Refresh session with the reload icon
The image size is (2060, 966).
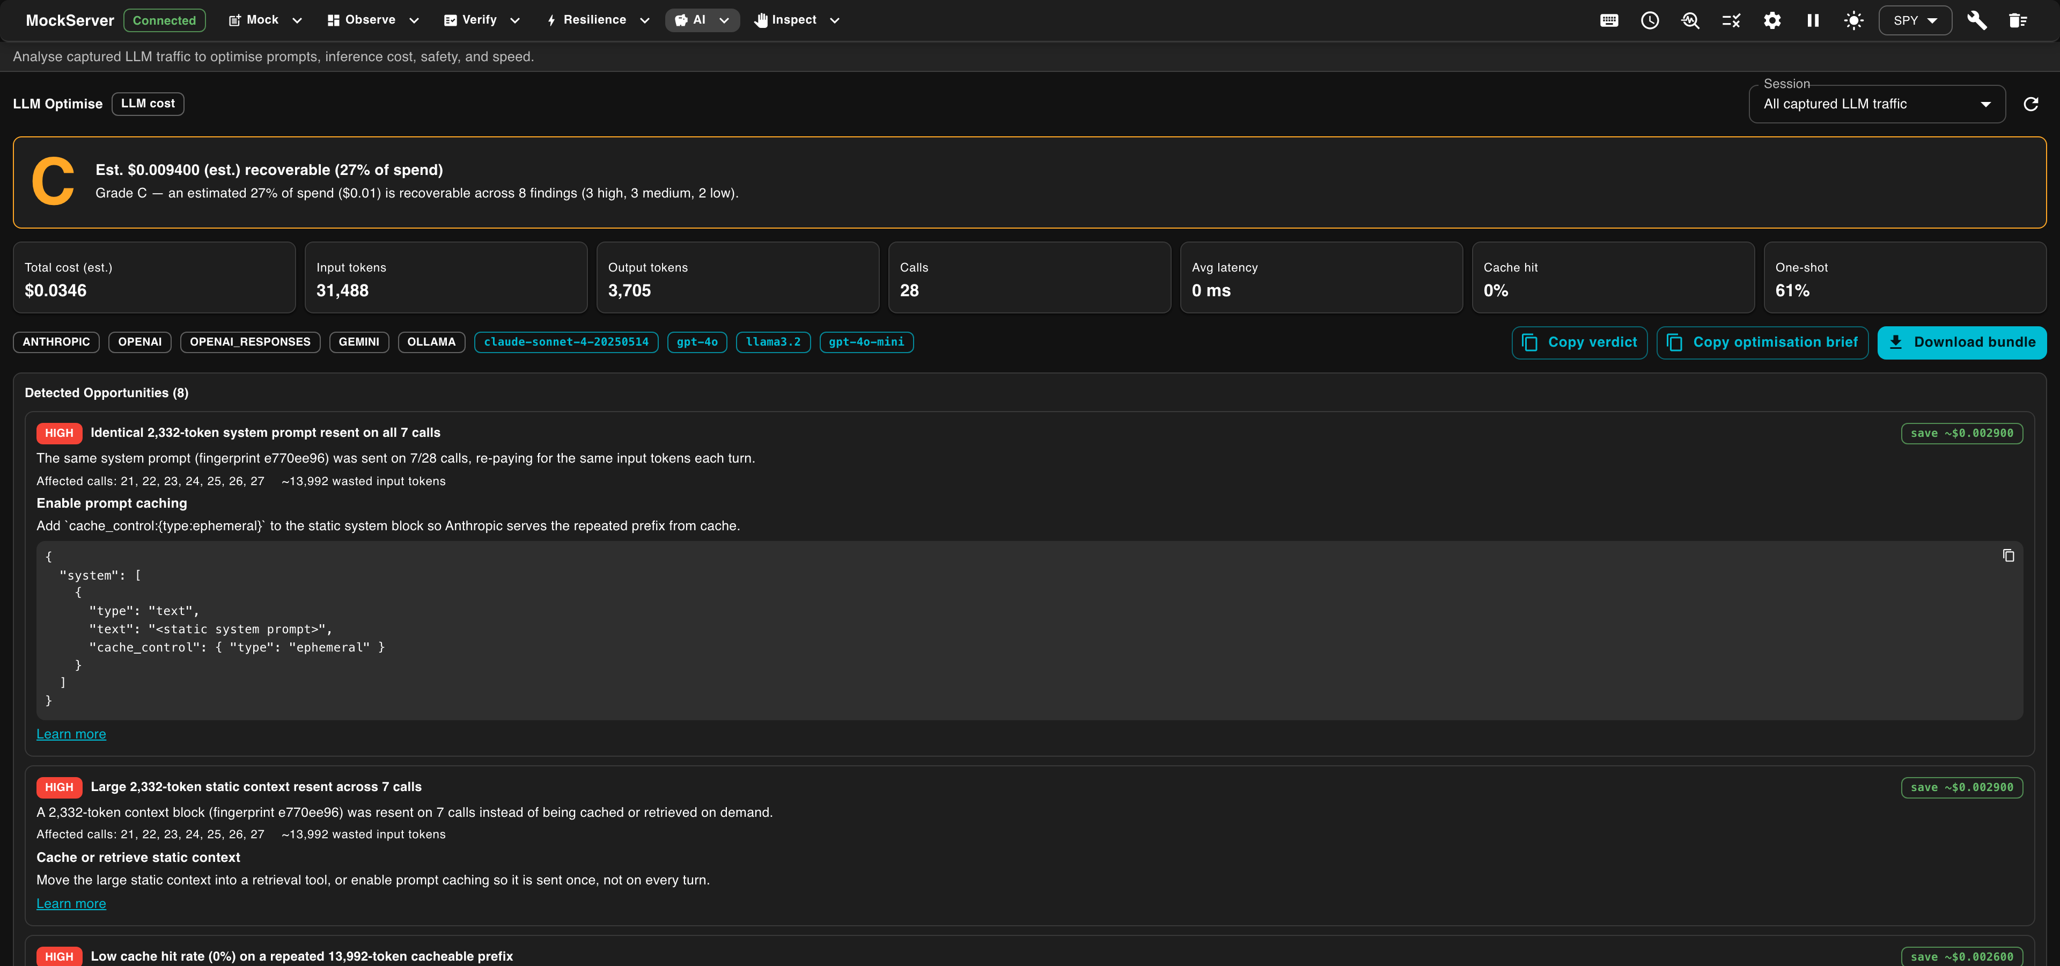click(x=2030, y=104)
